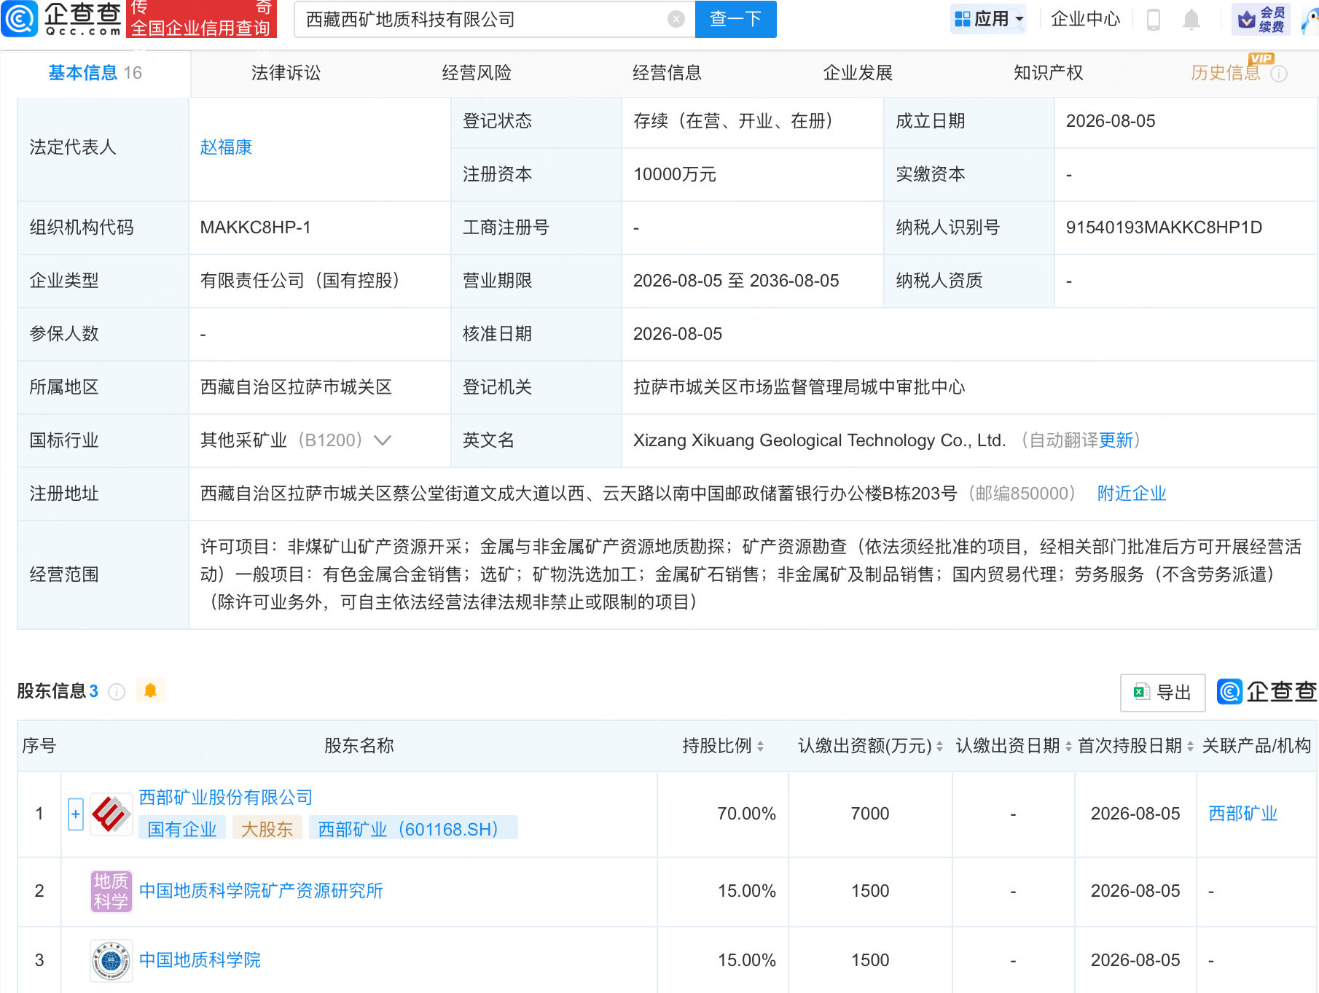Click the 西部矿业 (601168.SH) stock tag

(x=413, y=829)
